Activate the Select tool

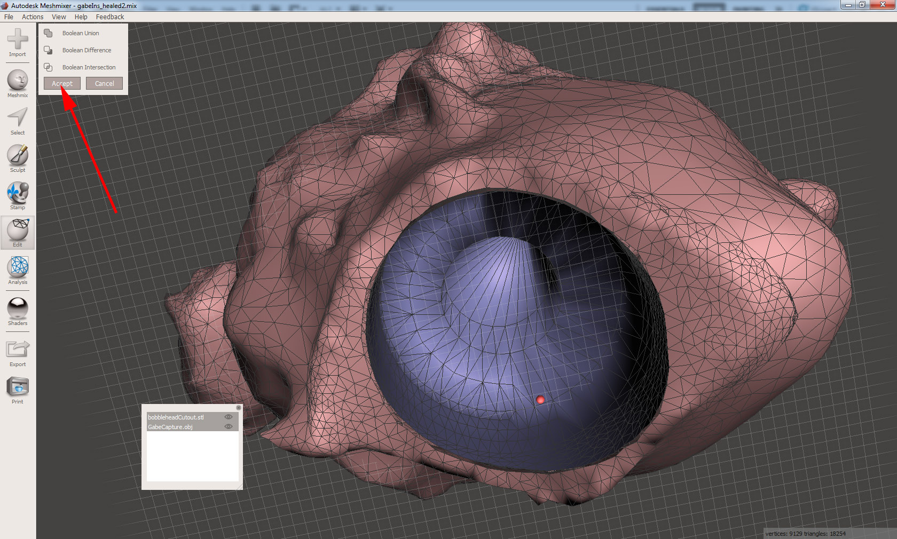[18, 121]
